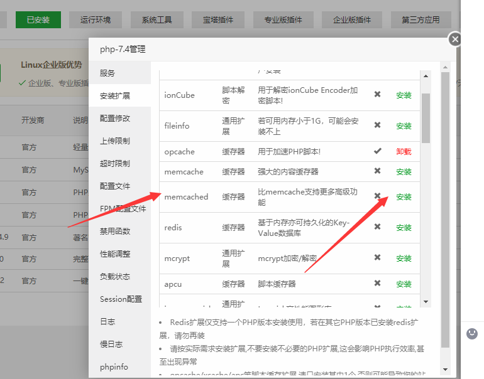Open the 服务 section in sidebar
Image resolution: width=484 pixels, height=379 pixels.
tap(120, 73)
